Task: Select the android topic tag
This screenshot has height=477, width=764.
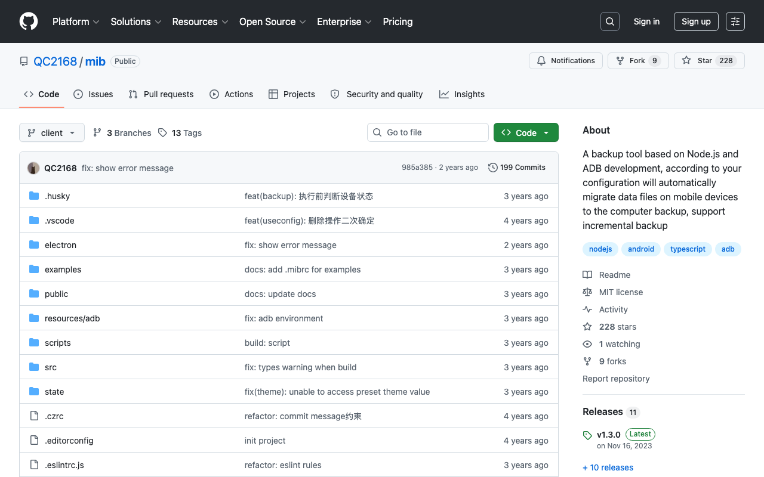Action: (641, 249)
